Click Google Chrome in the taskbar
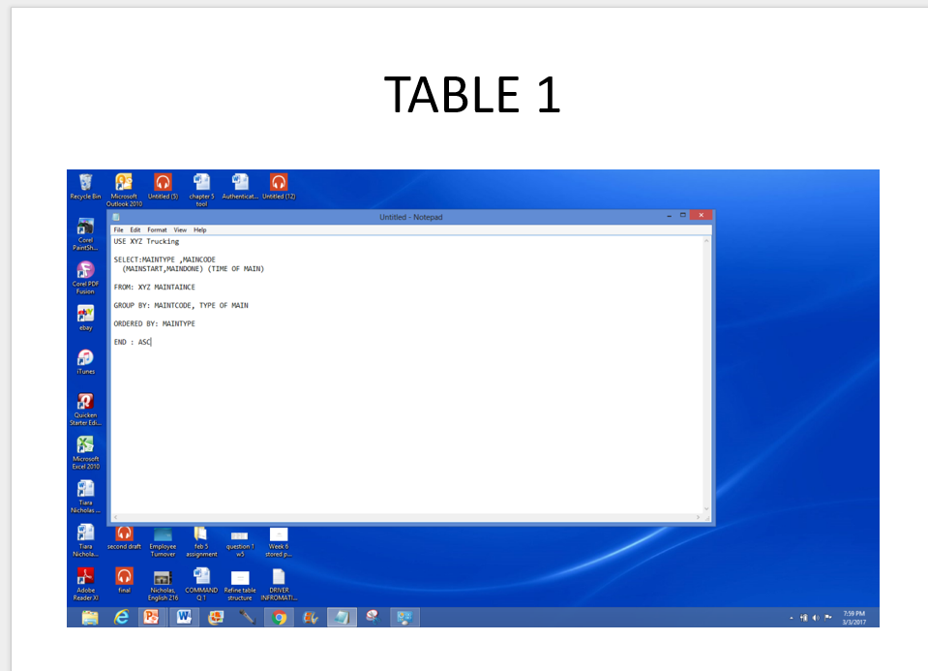928x671 pixels. click(x=280, y=617)
